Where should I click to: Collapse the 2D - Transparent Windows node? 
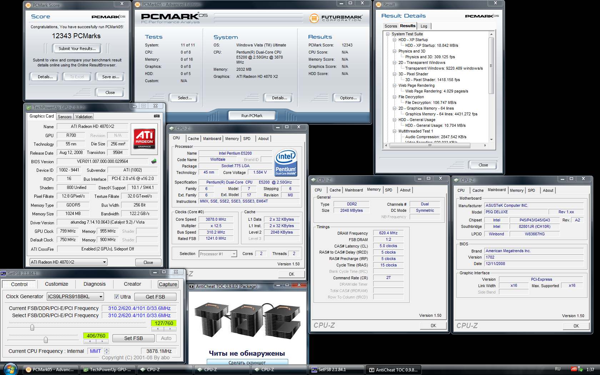[x=395, y=63]
